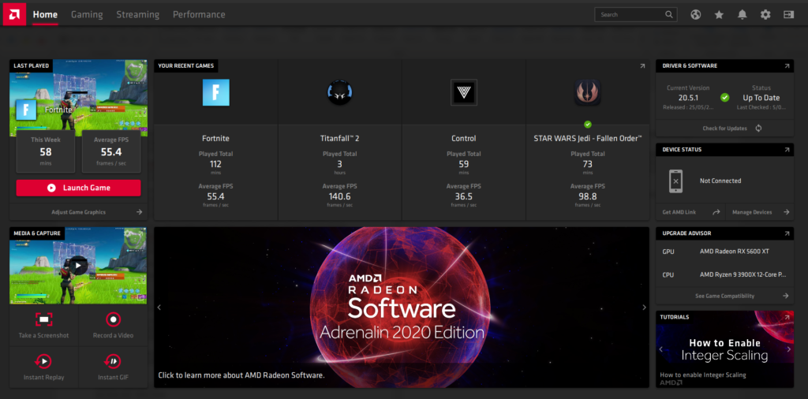
Task: Start Record a Video
Action: click(114, 319)
